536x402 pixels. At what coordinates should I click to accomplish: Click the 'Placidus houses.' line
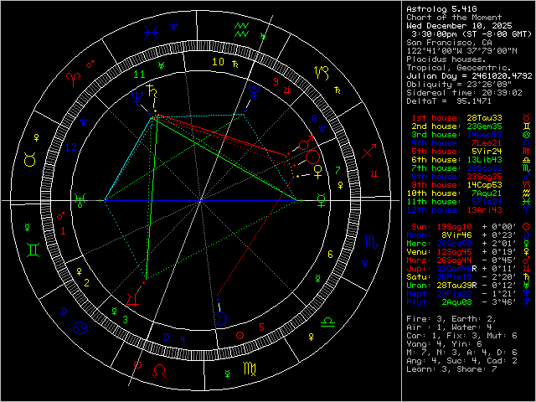click(446, 59)
